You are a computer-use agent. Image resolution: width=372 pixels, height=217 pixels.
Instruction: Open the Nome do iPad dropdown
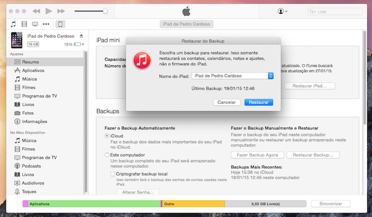pos(232,76)
